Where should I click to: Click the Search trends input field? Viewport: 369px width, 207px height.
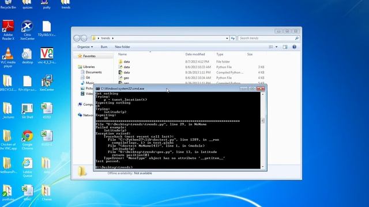tap(266, 38)
